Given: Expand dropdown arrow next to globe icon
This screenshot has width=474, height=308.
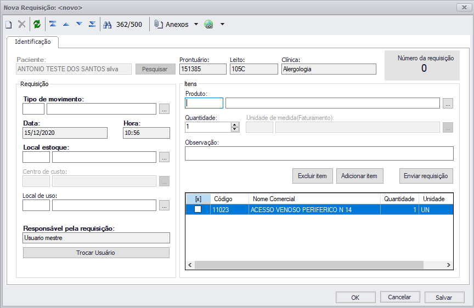Looking at the screenshot, I should pyautogui.click(x=223, y=24).
